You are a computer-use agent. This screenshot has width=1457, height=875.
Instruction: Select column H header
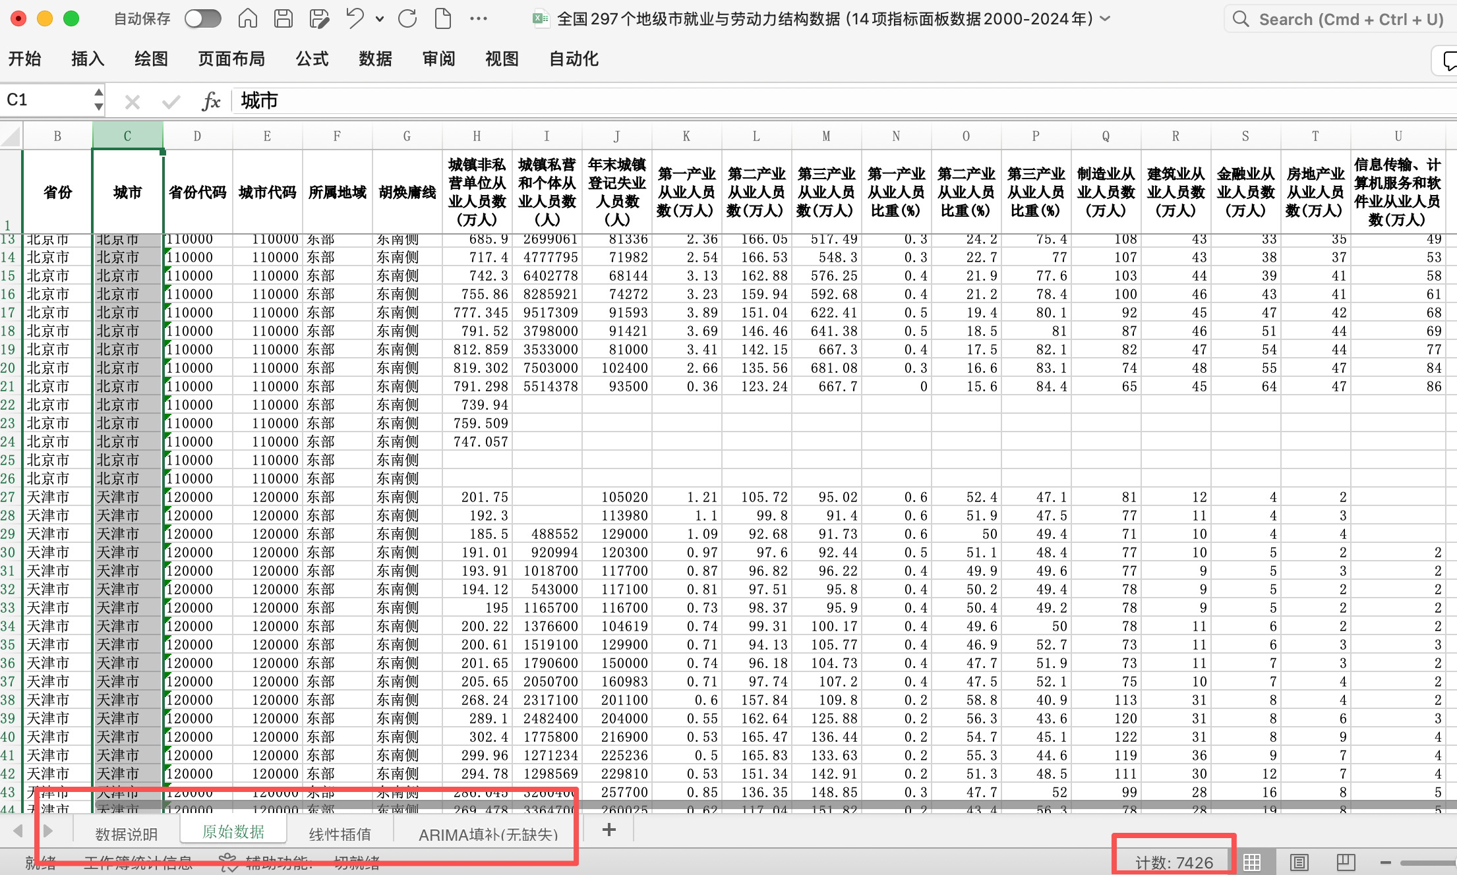[x=477, y=136]
